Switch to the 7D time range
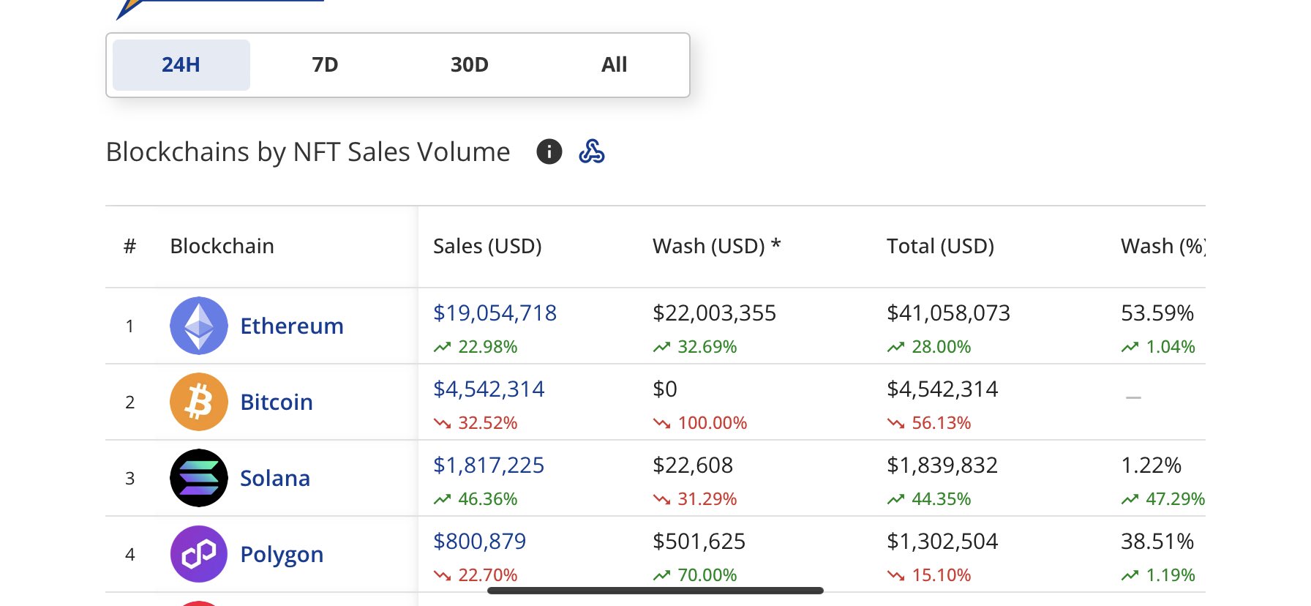1311x606 pixels. (x=325, y=65)
